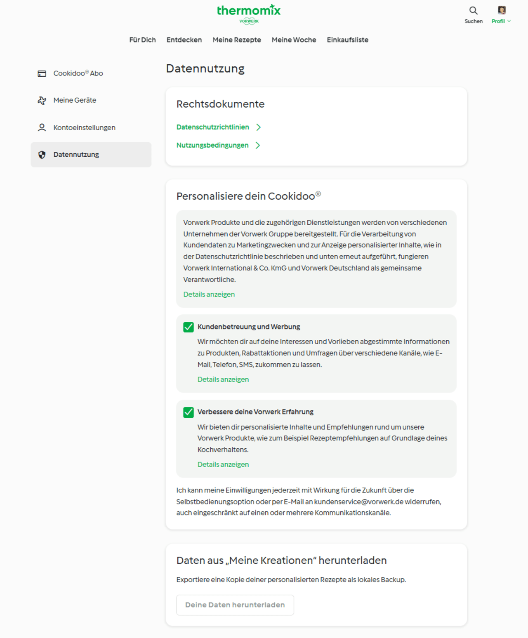This screenshot has width=528, height=638.
Task: Click chevron next to Datenschutzrichtlinien
Action: tap(259, 127)
